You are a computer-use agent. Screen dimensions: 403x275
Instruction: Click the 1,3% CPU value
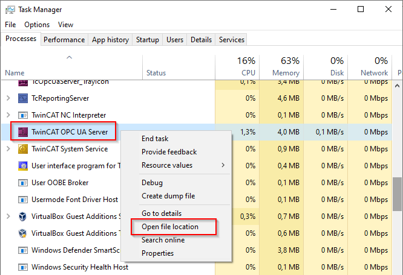click(247, 132)
